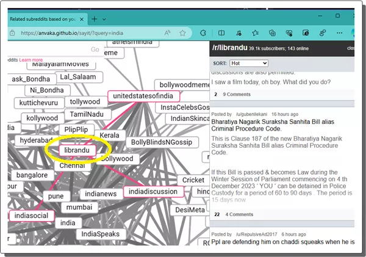Select the librandu node
This screenshot has width=366, height=257.
tap(77, 150)
